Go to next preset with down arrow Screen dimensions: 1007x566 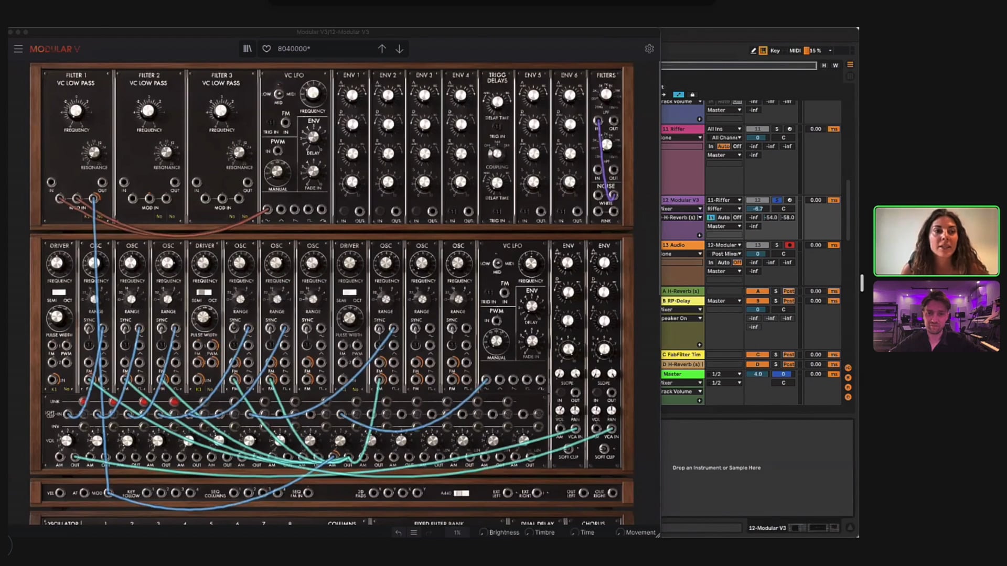point(400,49)
